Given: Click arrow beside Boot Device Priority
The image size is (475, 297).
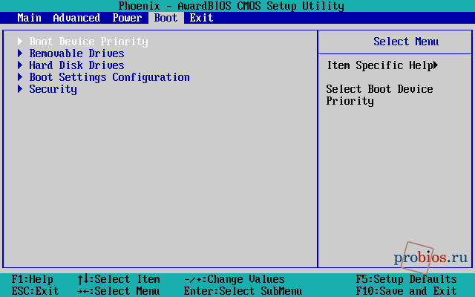Looking at the screenshot, I should click(20, 42).
